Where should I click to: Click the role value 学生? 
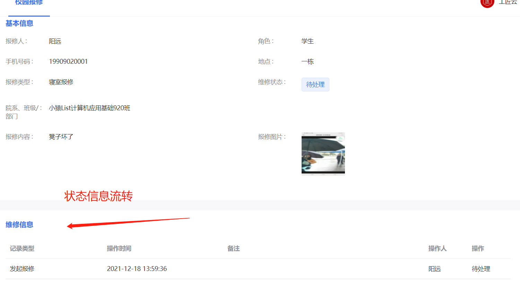[307, 41]
